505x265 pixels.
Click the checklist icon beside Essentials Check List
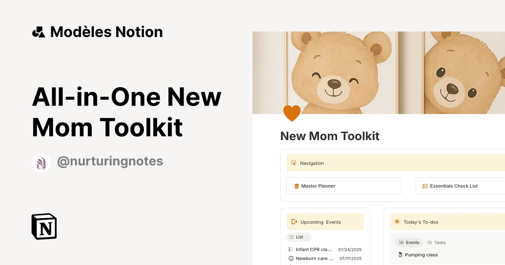point(425,185)
